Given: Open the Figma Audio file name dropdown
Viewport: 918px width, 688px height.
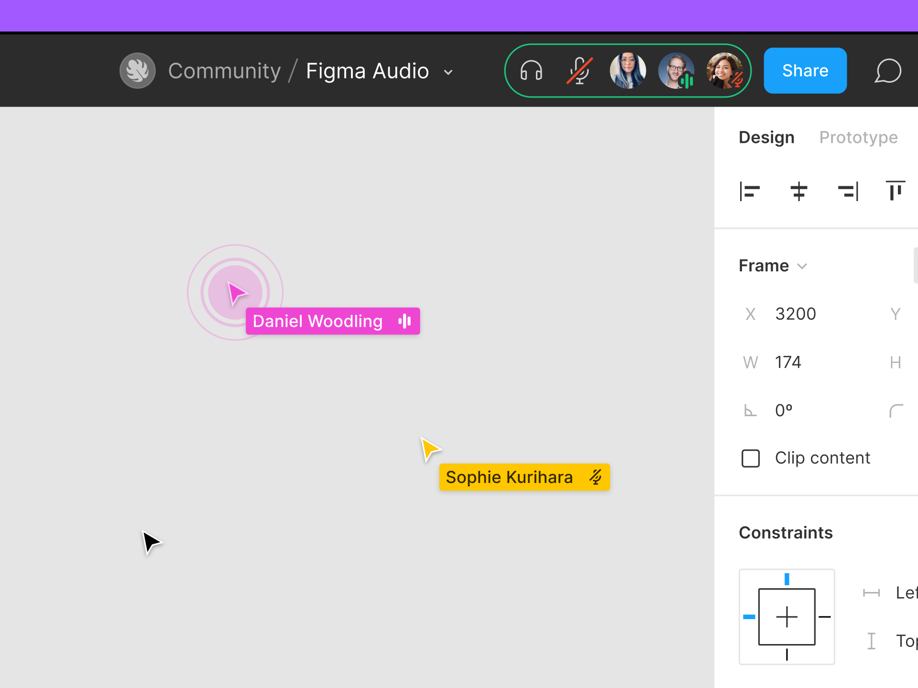Looking at the screenshot, I should pos(448,72).
